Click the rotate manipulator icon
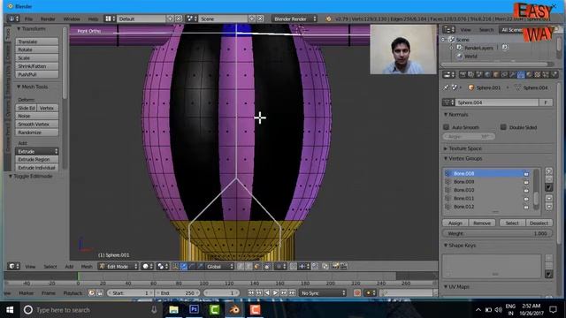Viewport: 566px width, 318px height. click(191, 267)
